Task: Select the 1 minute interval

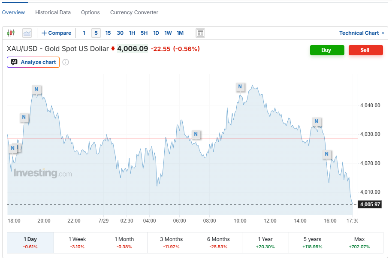Action: click(84, 33)
